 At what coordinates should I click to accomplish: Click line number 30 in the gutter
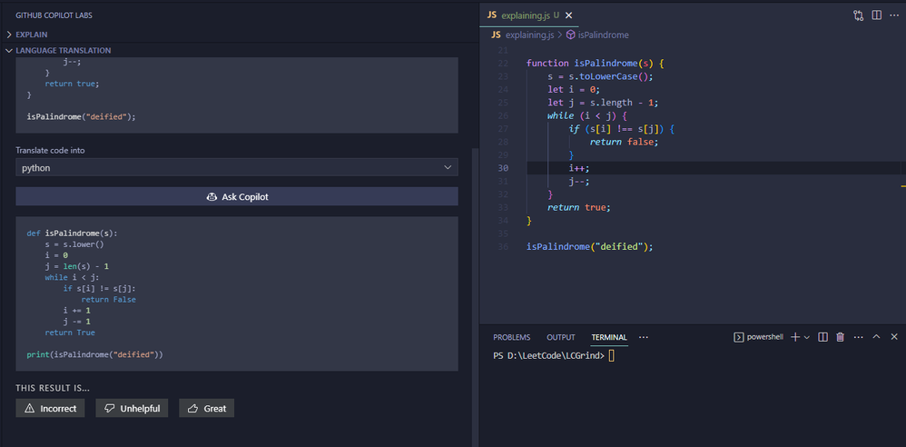(502, 168)
